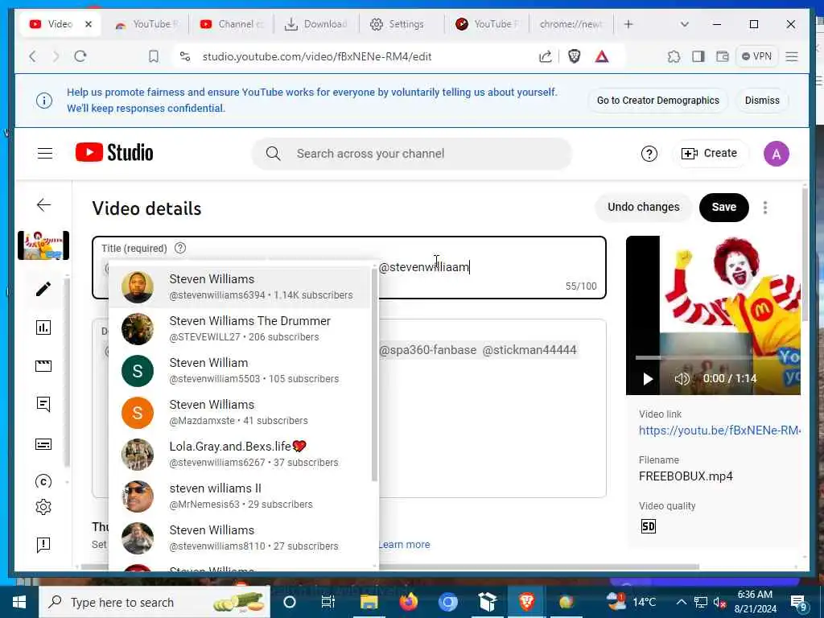824x618 pixels.
Task: Bookmark this page with the bookmark icon
Action: click(154, 56)
